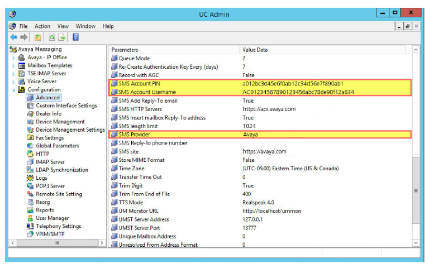Click the User Manager person icon
The height and width of the screenshot is (268, 429).
(30, 218)
